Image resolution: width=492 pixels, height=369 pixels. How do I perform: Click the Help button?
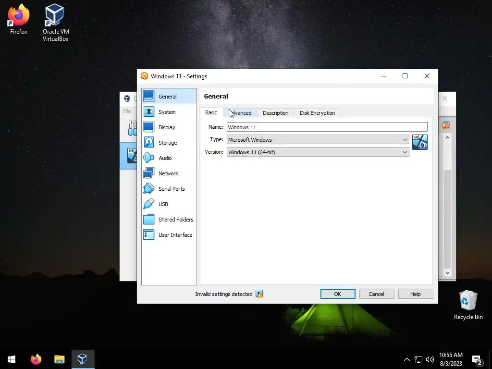tap(416, 294)
